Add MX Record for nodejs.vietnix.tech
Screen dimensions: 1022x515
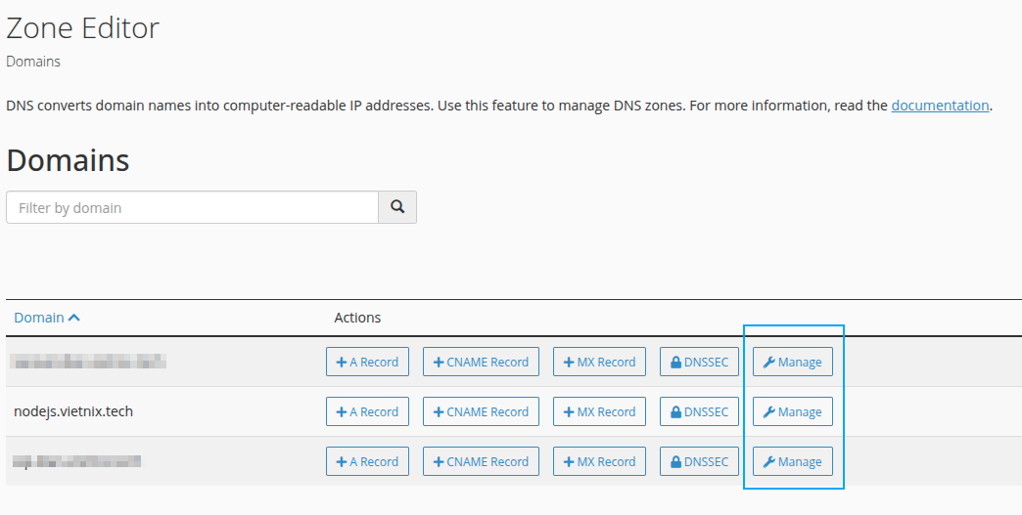[599, 411]
